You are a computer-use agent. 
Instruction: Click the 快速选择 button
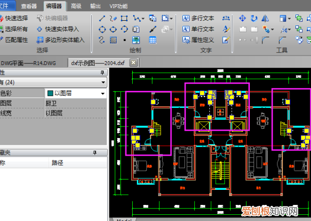(x=13, y=18)
